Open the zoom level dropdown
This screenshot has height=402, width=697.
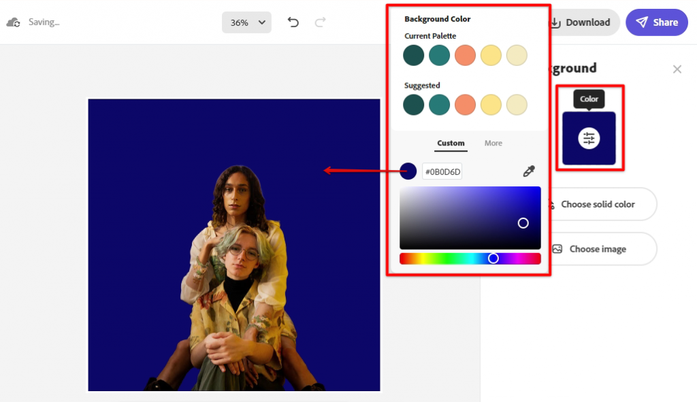pyautogui.click(x=246, y=22)
